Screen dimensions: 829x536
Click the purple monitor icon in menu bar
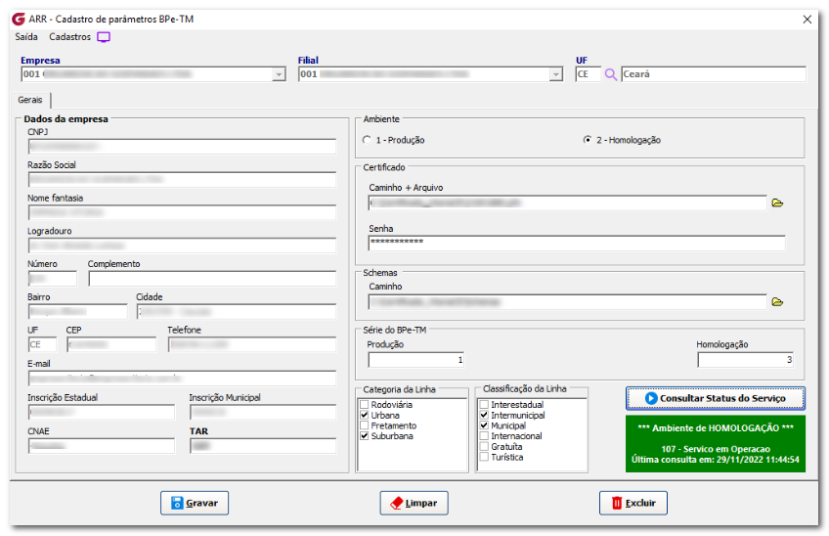coord(104,37)
